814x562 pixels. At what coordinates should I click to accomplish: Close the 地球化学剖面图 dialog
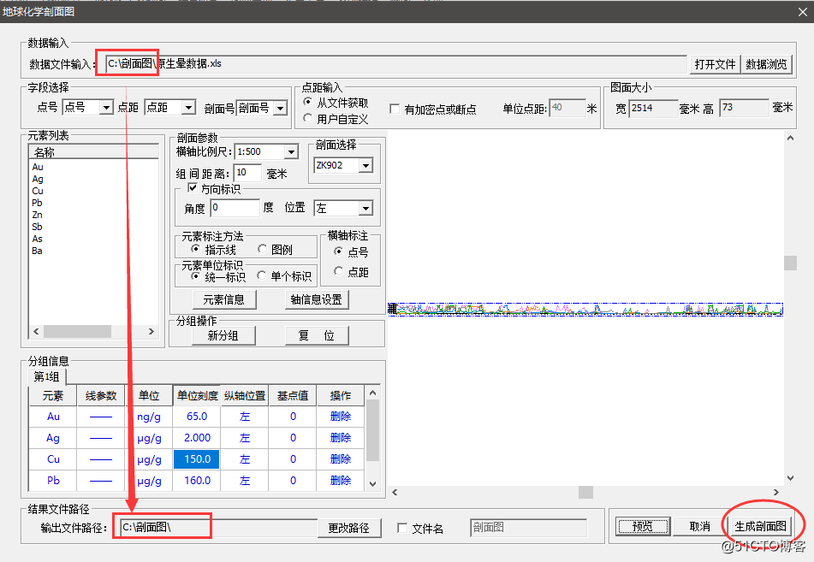tap(803, 12)
